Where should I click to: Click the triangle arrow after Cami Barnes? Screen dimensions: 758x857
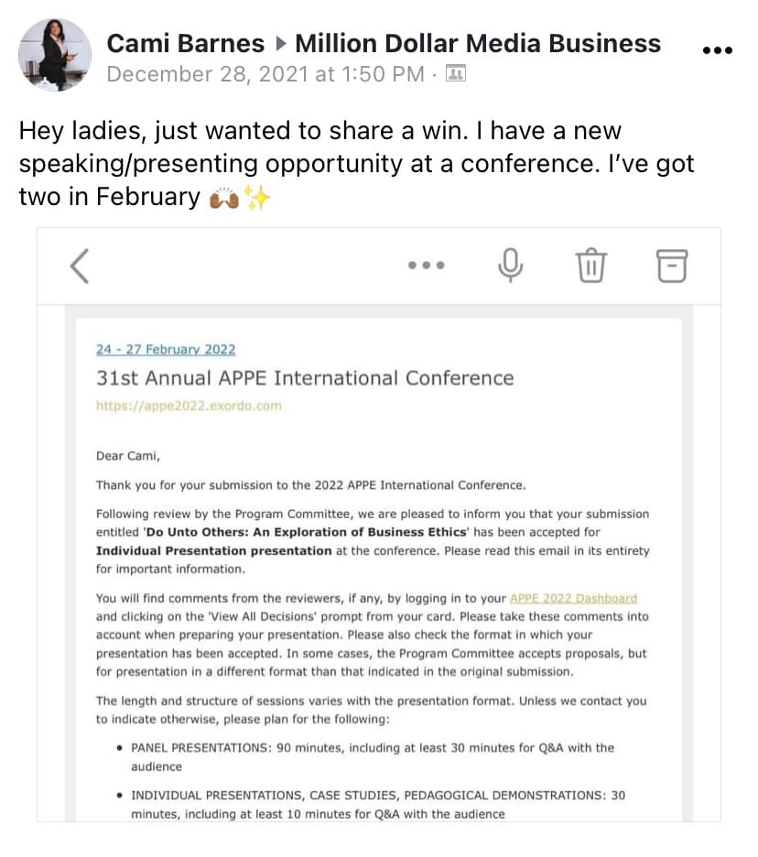click(280, 43)
